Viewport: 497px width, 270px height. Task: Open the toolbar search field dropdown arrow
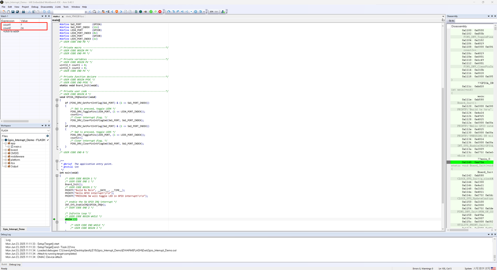point(86,12)
